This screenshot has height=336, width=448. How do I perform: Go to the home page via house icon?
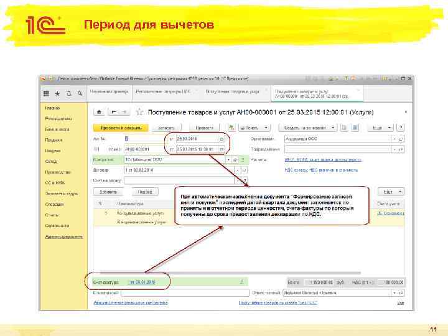click(99, 112)
